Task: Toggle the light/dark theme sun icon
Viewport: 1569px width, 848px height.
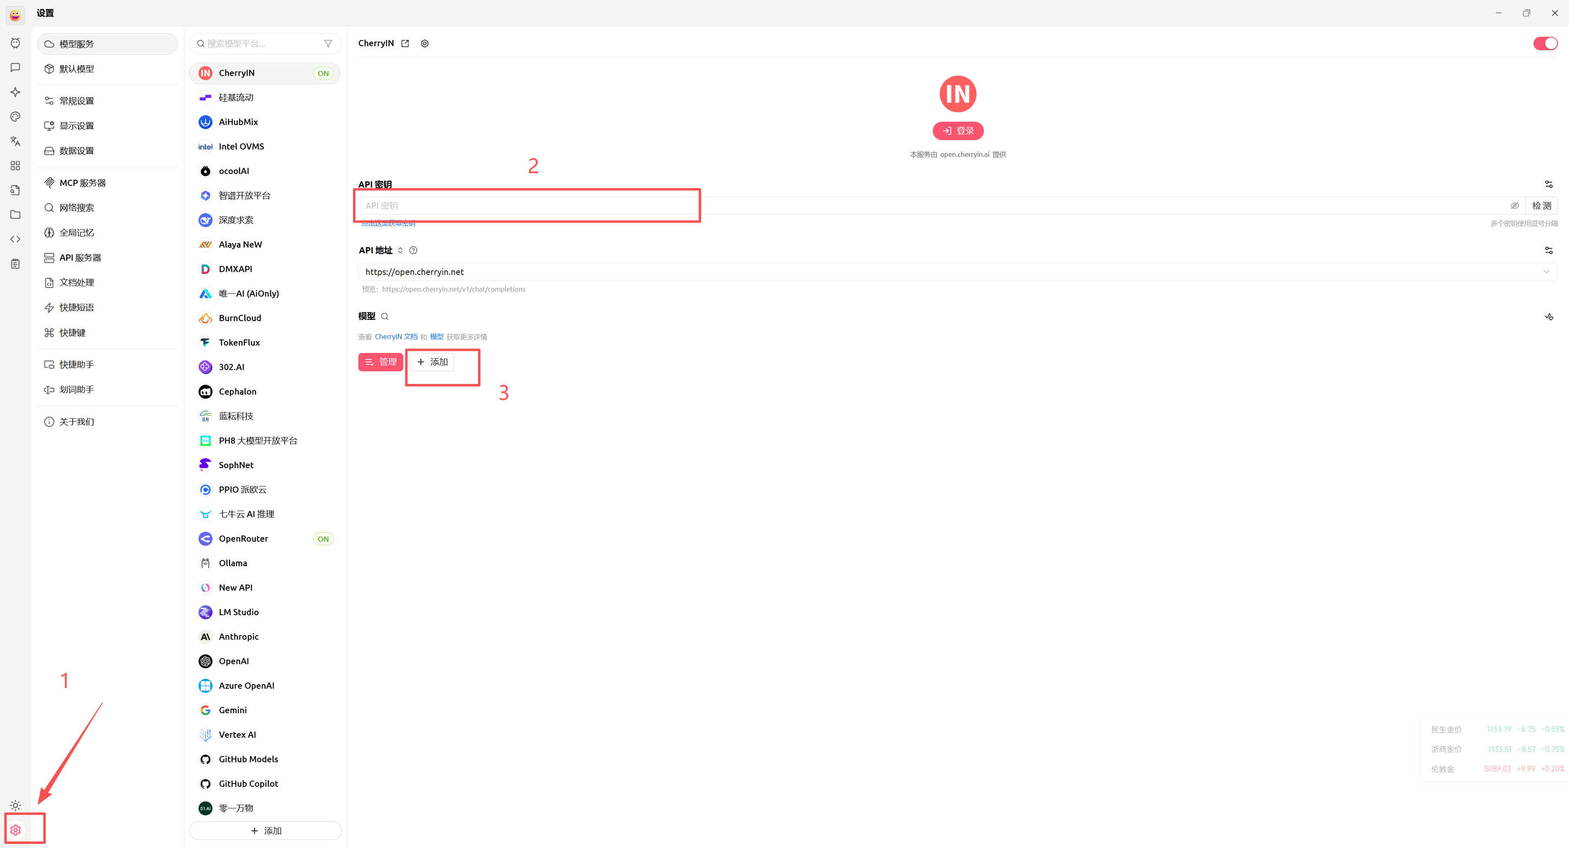Action: [x=15, y=806]
